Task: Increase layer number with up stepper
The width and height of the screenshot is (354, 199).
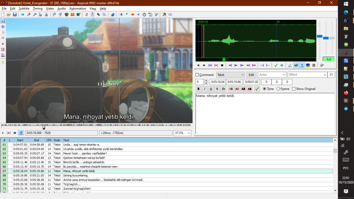Action: pyautogui.click(x=206, y=81)
